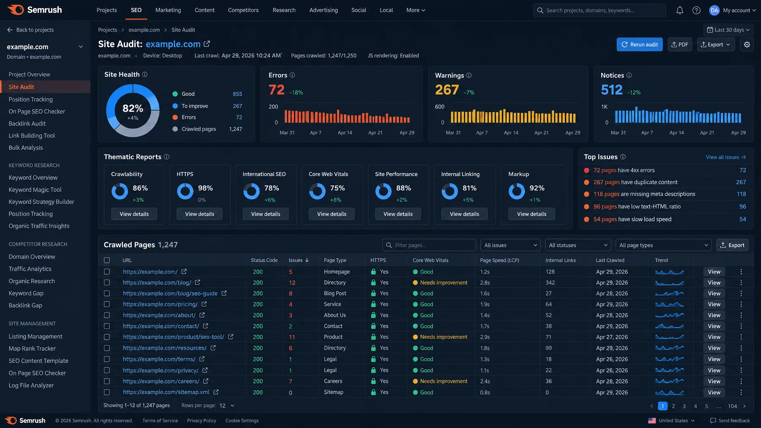Click the Site Health info icon
761x428 pixels.
(145, 74)
